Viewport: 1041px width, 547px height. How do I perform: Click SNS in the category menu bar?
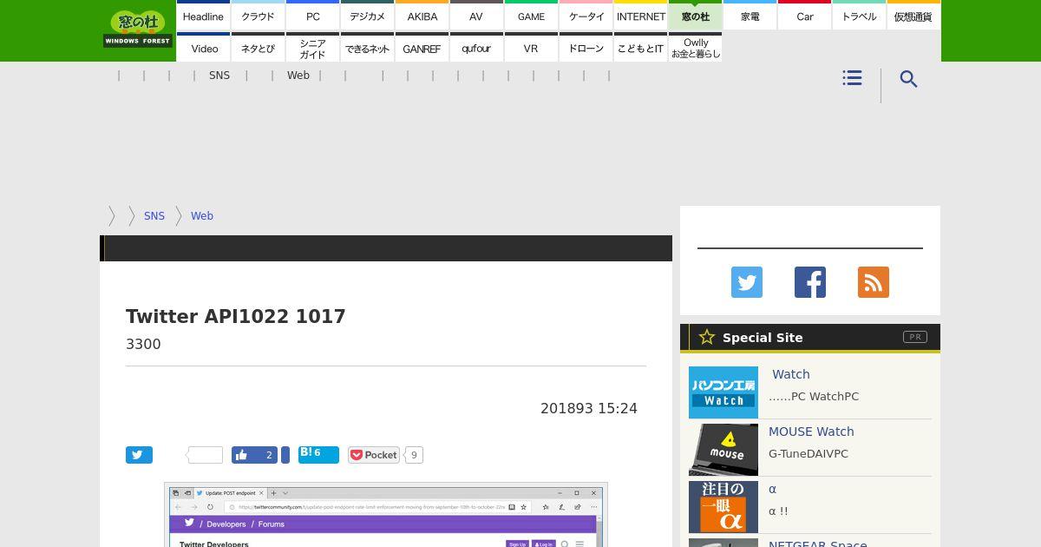219,76
